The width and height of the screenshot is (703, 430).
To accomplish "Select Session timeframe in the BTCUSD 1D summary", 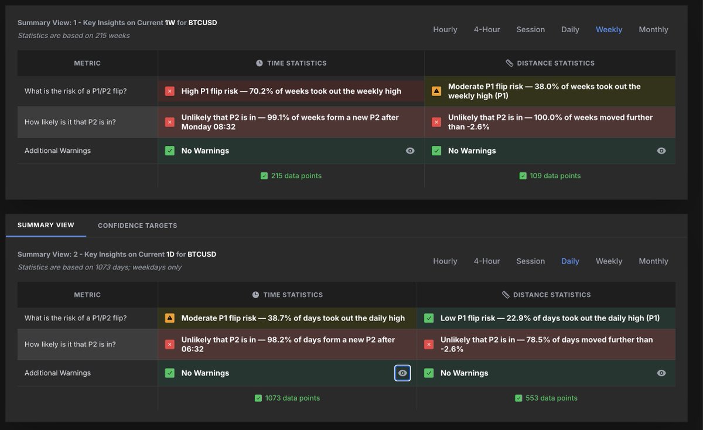I will 531,261.
